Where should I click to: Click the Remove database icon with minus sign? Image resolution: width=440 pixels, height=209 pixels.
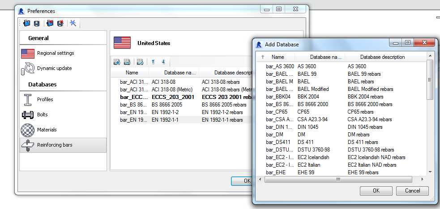[x=127, y=62]
